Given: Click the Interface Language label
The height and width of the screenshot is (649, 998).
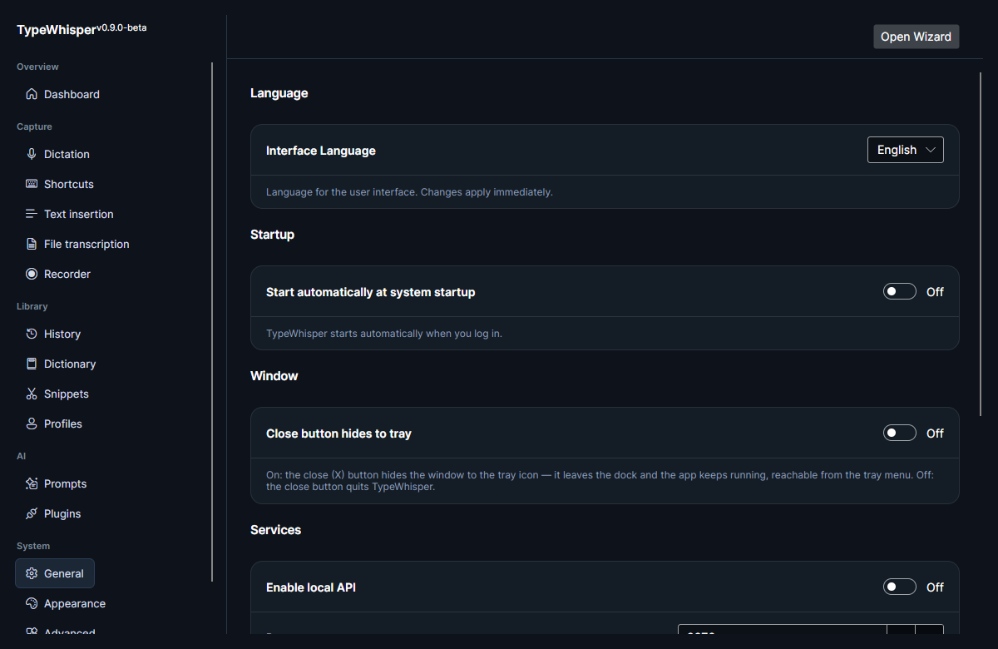Looking at the screenshot, I should click(320, 151).
